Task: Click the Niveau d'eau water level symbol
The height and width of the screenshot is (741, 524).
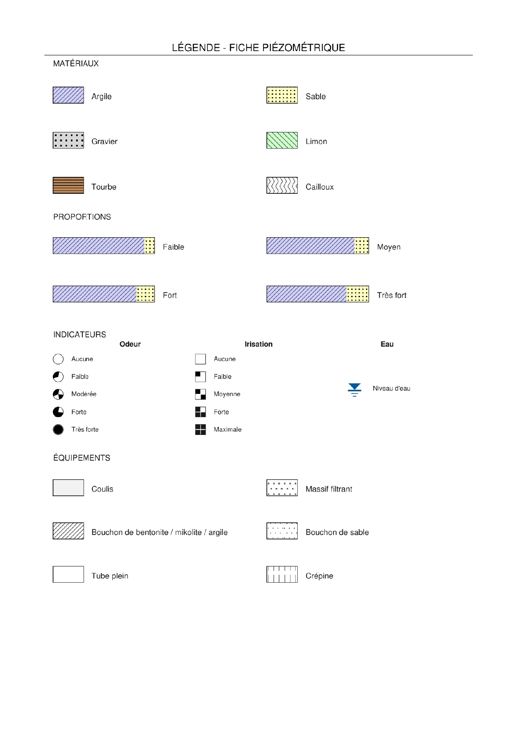Action: click(354, 389)
